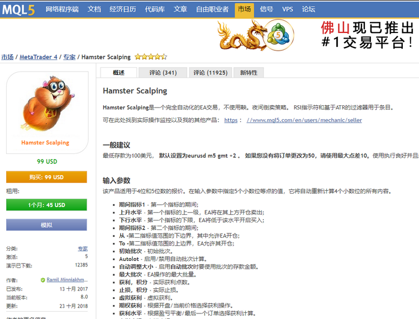
Task: Click the 自动调整大小 parameter bullet
Action: click(189, 267)
